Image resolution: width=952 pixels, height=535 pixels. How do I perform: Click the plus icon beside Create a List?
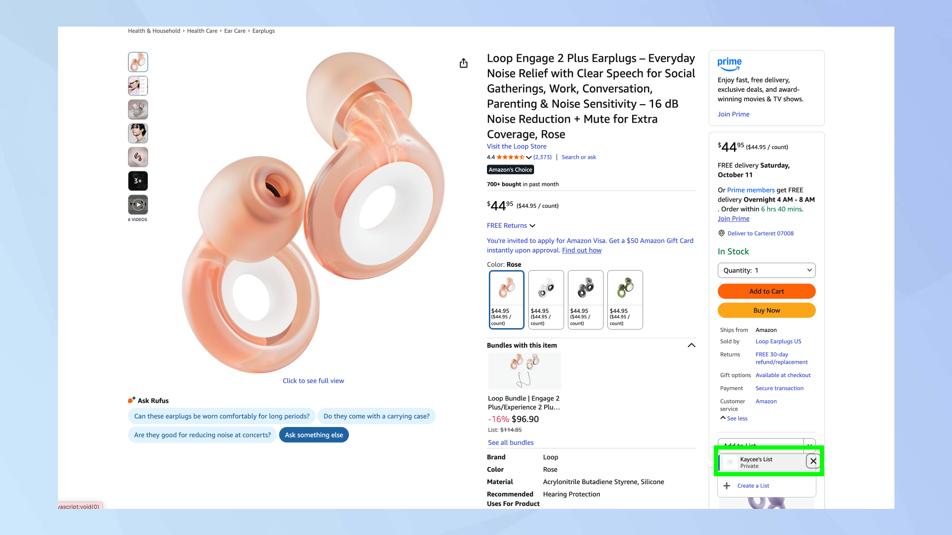click(x=727, y=486)
